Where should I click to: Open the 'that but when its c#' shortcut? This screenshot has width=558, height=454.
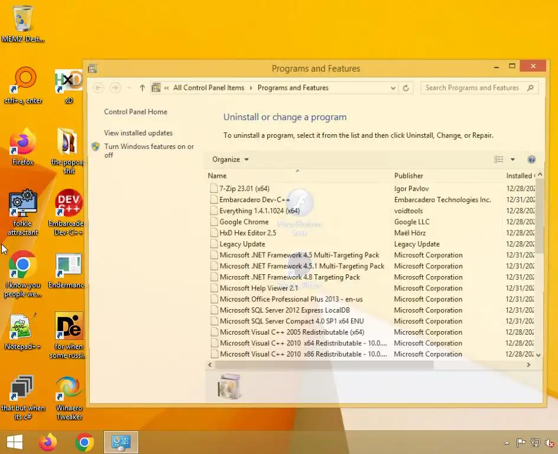click(x=23, y=397)
